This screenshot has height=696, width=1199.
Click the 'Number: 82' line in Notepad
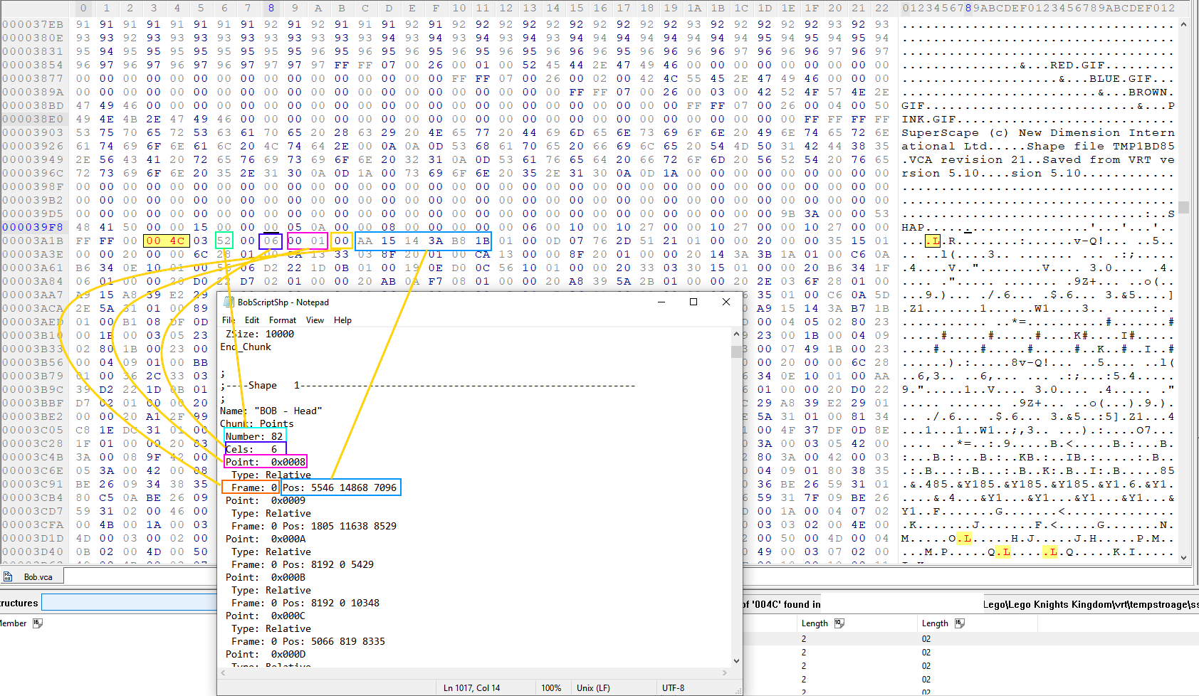point(254,436)
